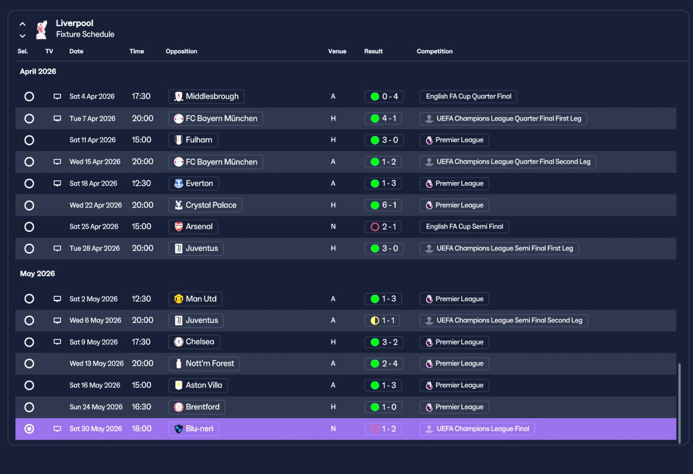
Task: Click the Chelsea club badge
Action: 179,342
